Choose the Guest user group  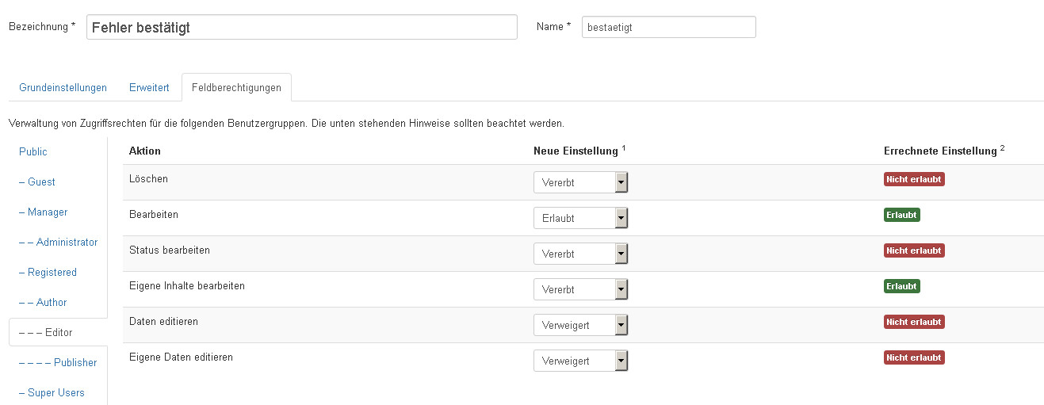[37, 181]
